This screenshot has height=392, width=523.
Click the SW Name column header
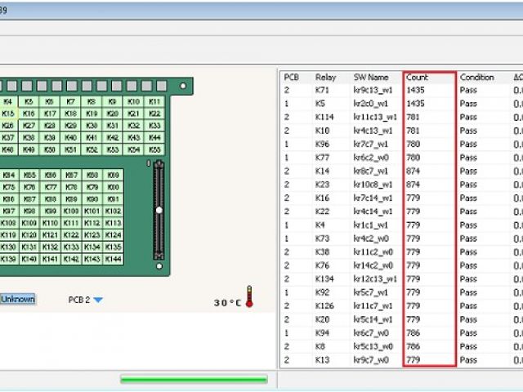tap(371, 78)
